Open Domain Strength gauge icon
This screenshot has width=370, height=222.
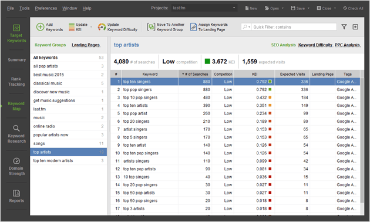click(16, 161)
